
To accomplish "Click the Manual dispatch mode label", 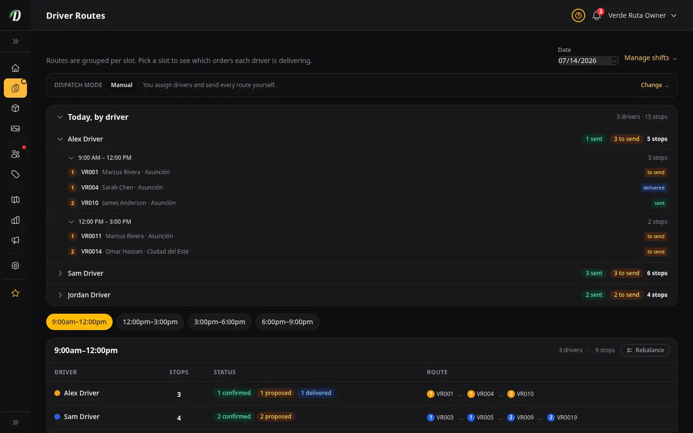I will pyautogui.click(x=122, y=85).
